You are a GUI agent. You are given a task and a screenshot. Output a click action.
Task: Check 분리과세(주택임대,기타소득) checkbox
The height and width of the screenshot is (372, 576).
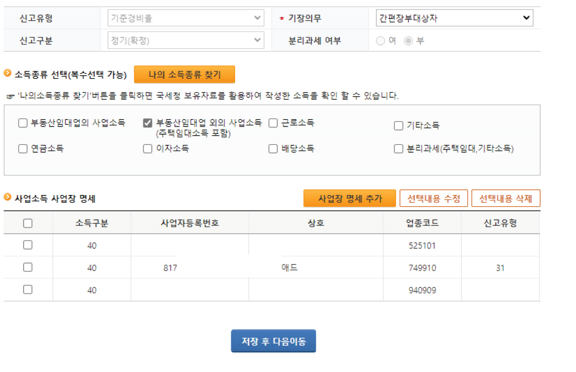(399, 149)
